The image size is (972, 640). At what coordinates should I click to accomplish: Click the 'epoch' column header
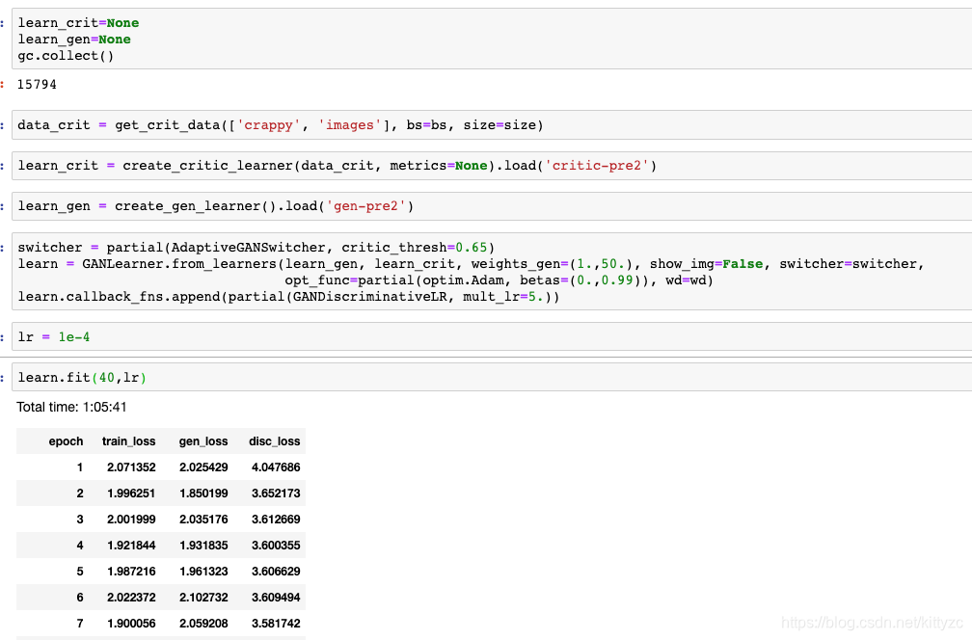66,441
